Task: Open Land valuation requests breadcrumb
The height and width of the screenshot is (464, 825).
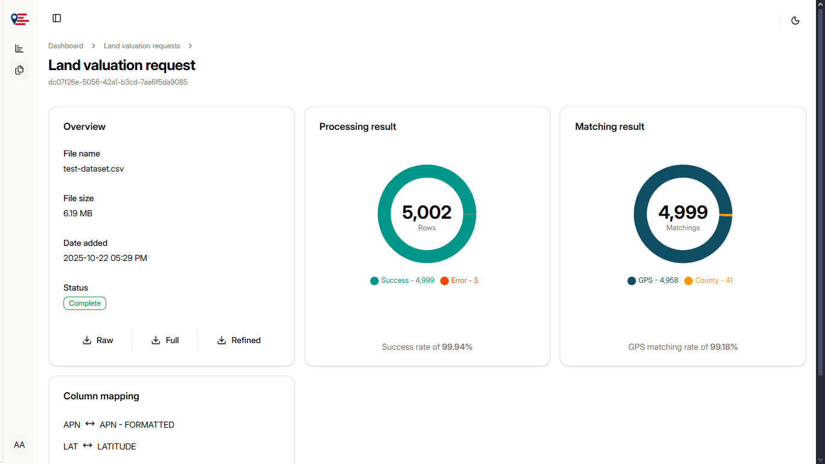Action: 142,46
